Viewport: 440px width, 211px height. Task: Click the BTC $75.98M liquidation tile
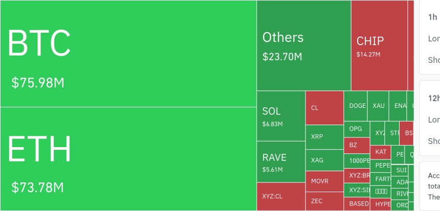coord(128,54)
